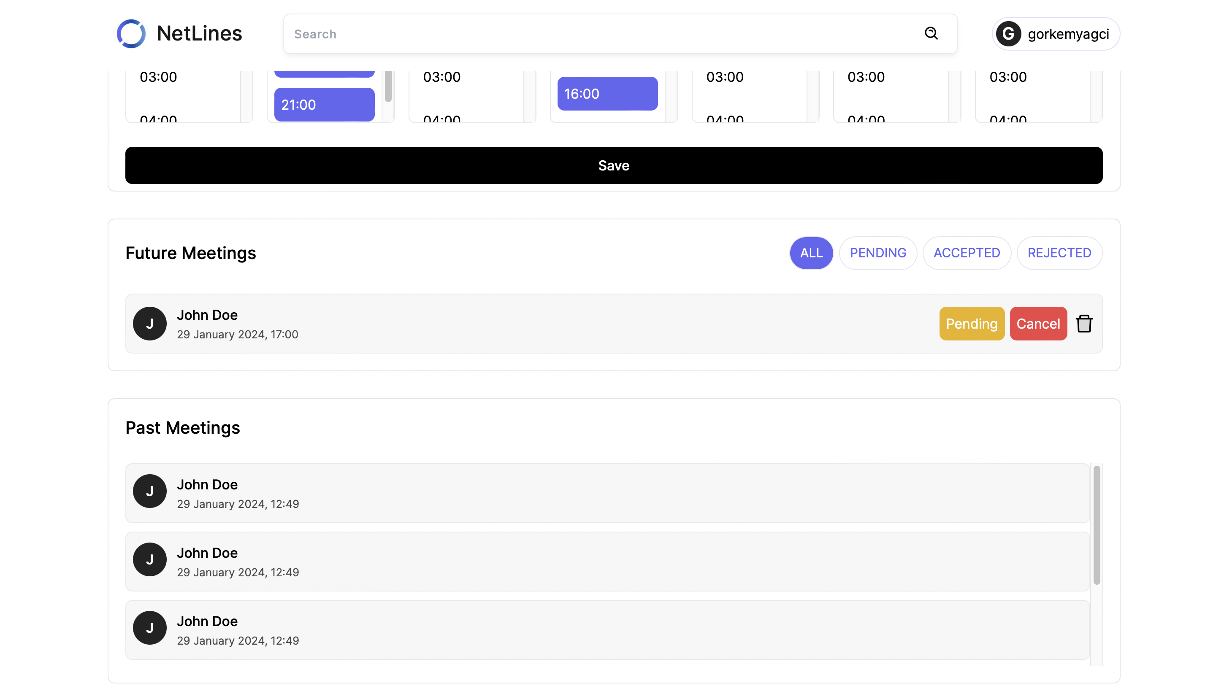The height and width of the screenshot is (686, 1224).
Task: Select John Doe's name in Future Meetings
Action: click(x=207, y=315)
